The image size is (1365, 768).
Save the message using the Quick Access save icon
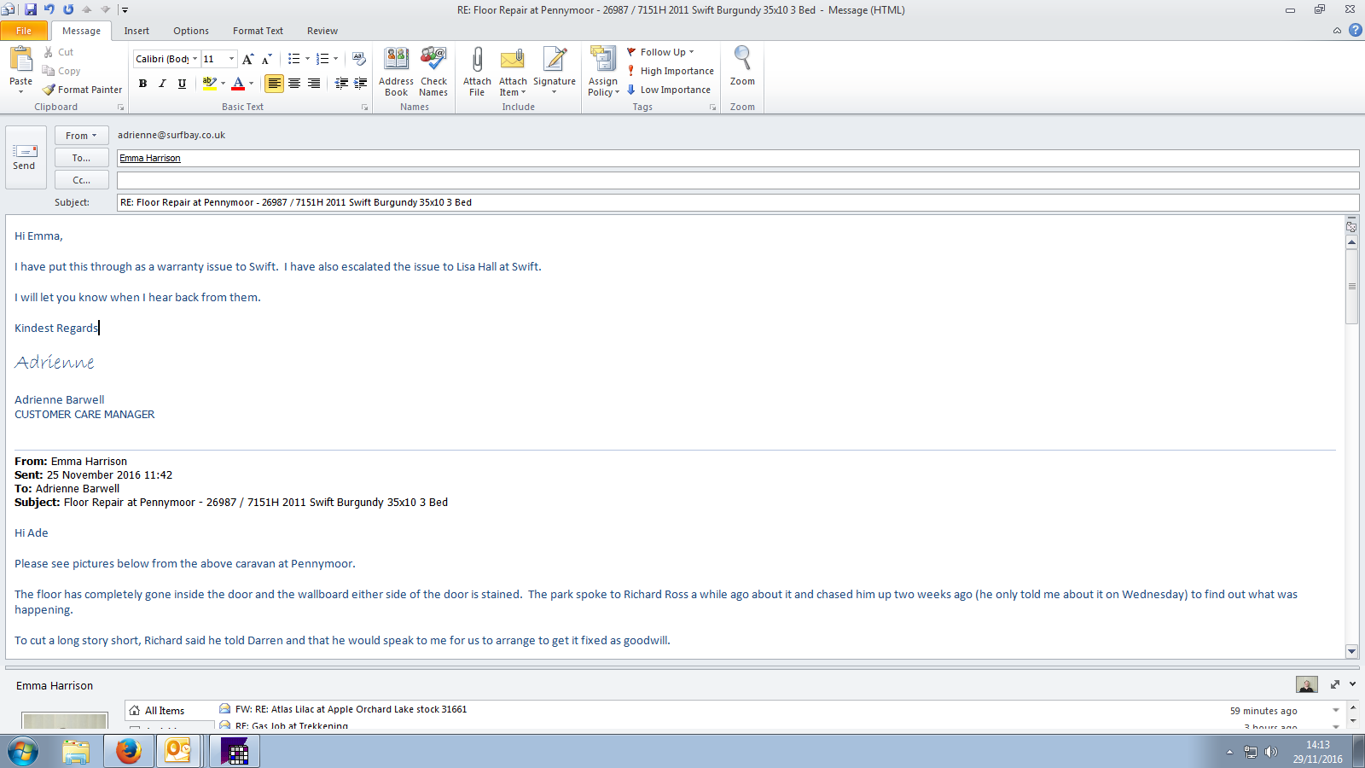coord(31,9)
